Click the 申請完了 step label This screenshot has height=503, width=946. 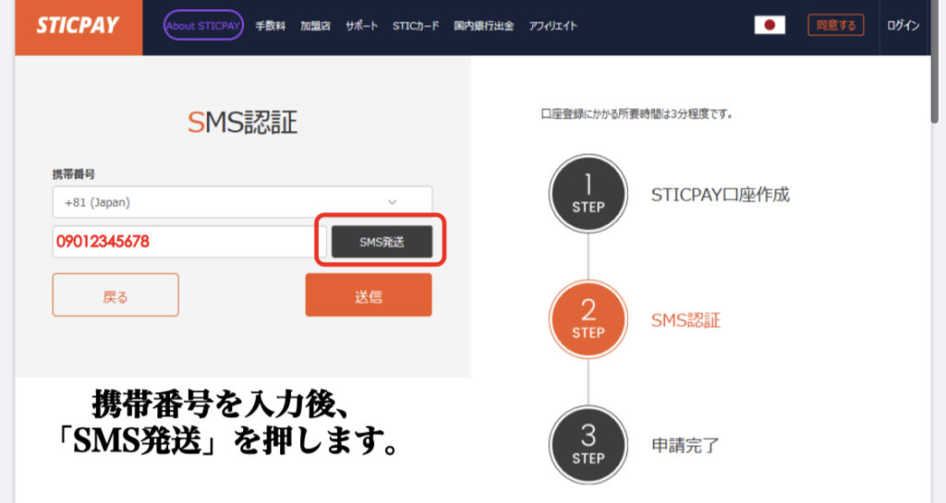[x=685, y=446]
